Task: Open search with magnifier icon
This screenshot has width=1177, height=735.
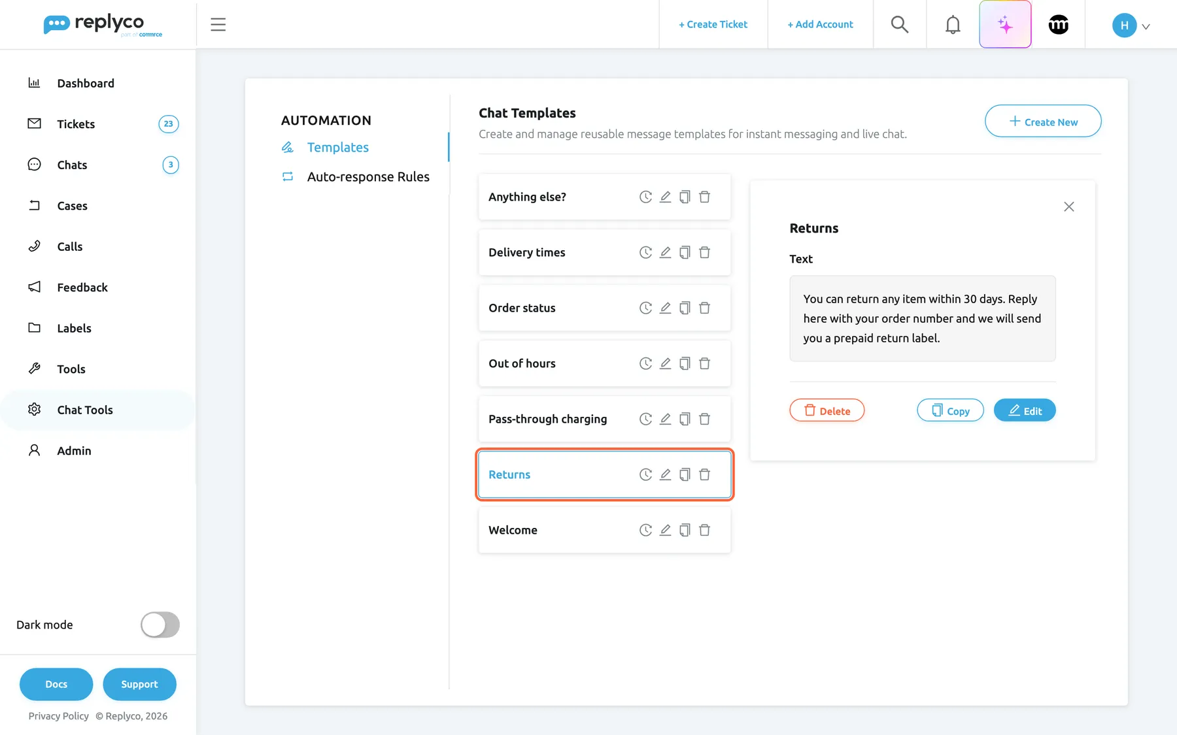Action: pos(900,25)
